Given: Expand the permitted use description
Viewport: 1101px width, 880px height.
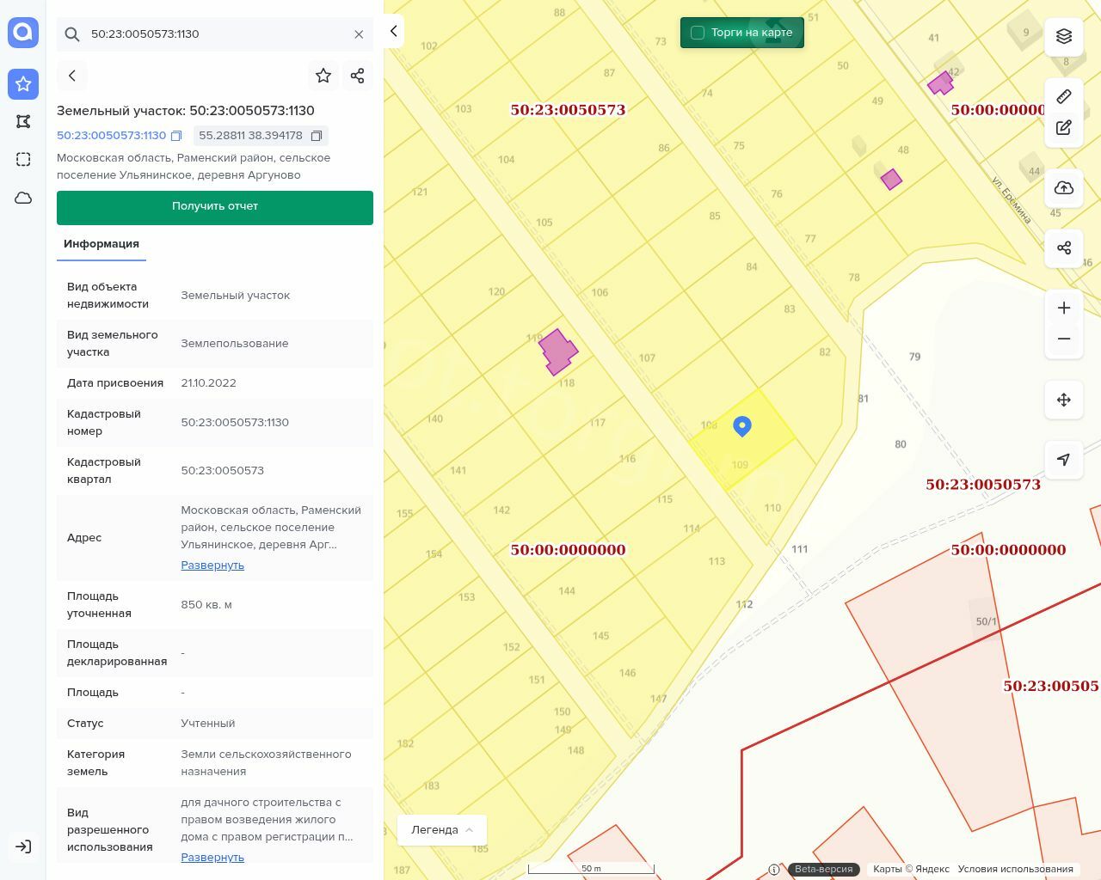Looking at the screenshot, I should click(212, 858).
